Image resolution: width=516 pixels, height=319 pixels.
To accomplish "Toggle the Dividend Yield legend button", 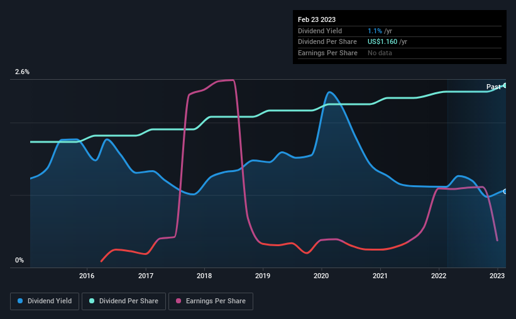I will pyautogui.click(x=45, y=301).
